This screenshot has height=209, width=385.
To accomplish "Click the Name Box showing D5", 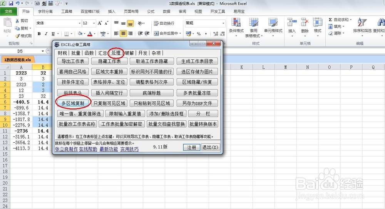I will tap(20, 51).
